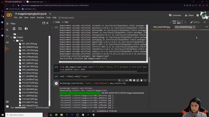209x117 pixels.
Task: Click the All changes saved link
Action: pos(66,18)
